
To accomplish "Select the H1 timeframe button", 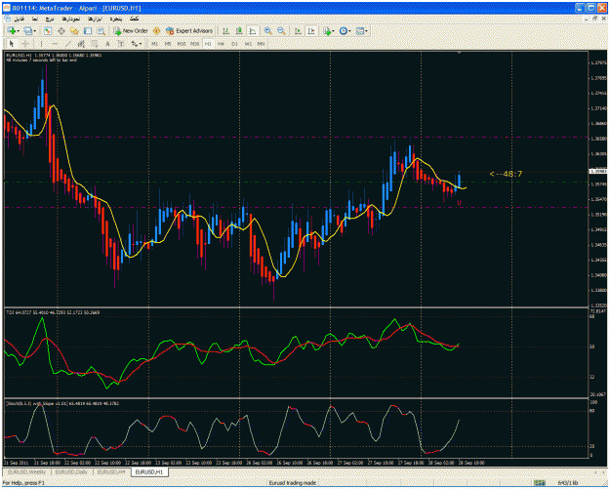I will tap(208, 44).
